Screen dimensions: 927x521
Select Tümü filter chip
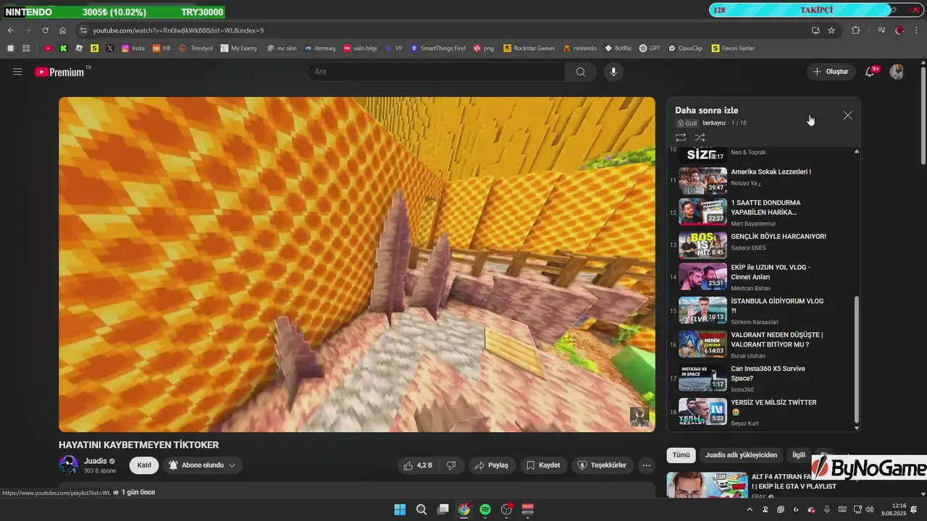tap(681, 455)
